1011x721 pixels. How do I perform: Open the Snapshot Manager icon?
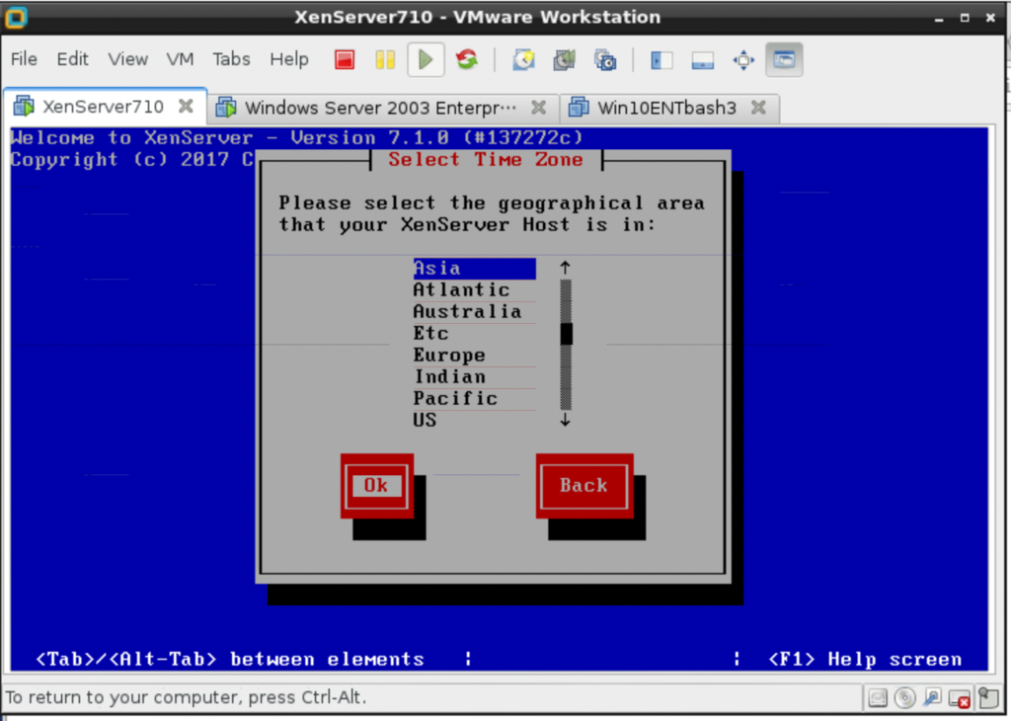click(x=605, y=60)
